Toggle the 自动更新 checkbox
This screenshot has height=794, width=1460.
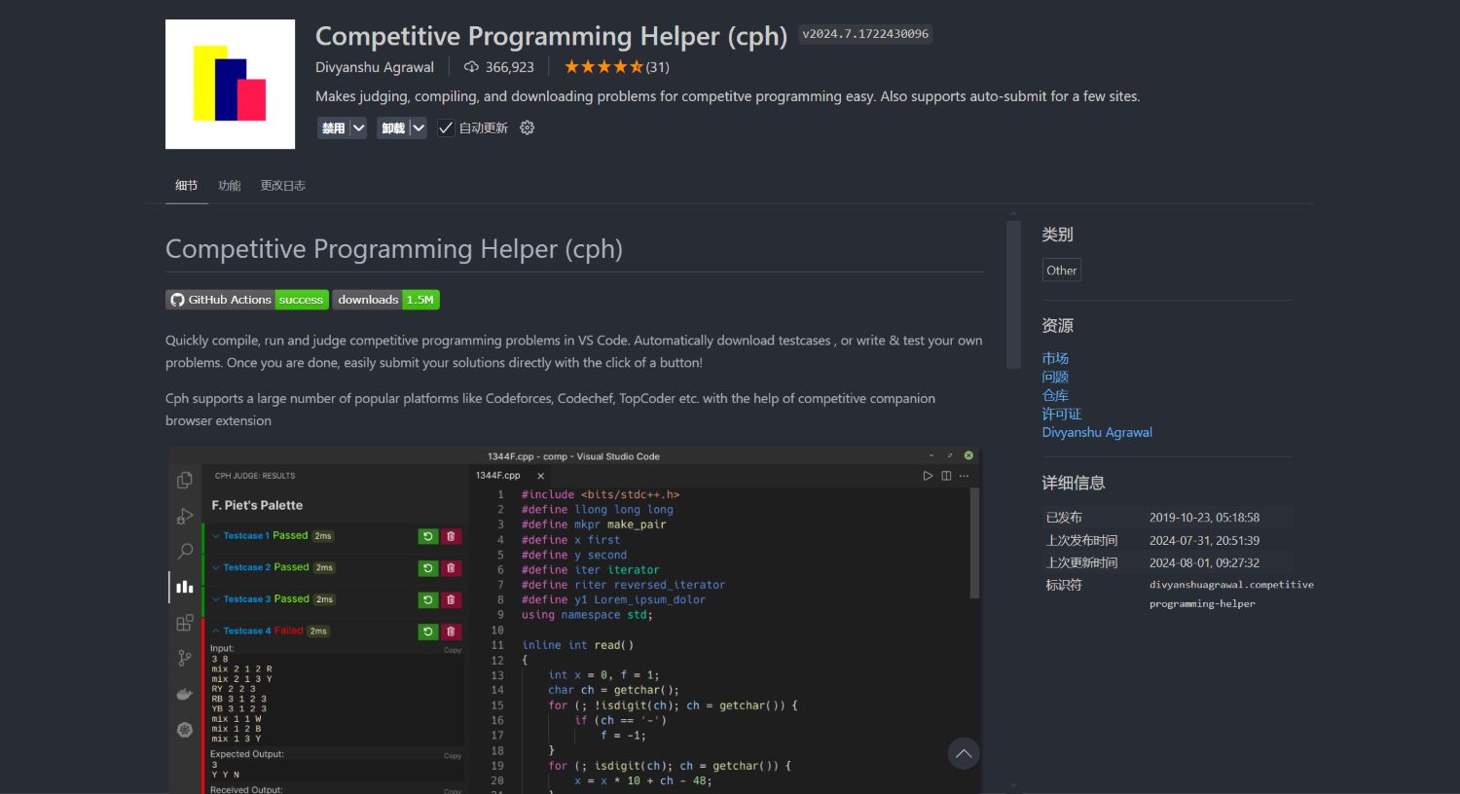[x=446, y=127]
